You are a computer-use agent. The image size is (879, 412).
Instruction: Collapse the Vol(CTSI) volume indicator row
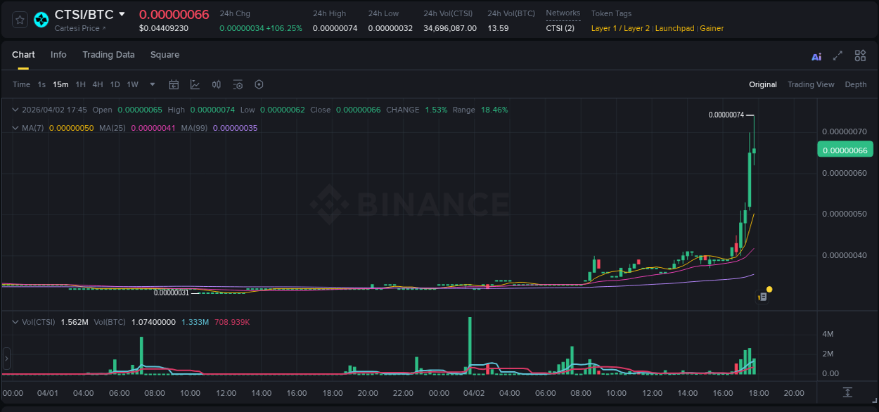tap(15, 321)
